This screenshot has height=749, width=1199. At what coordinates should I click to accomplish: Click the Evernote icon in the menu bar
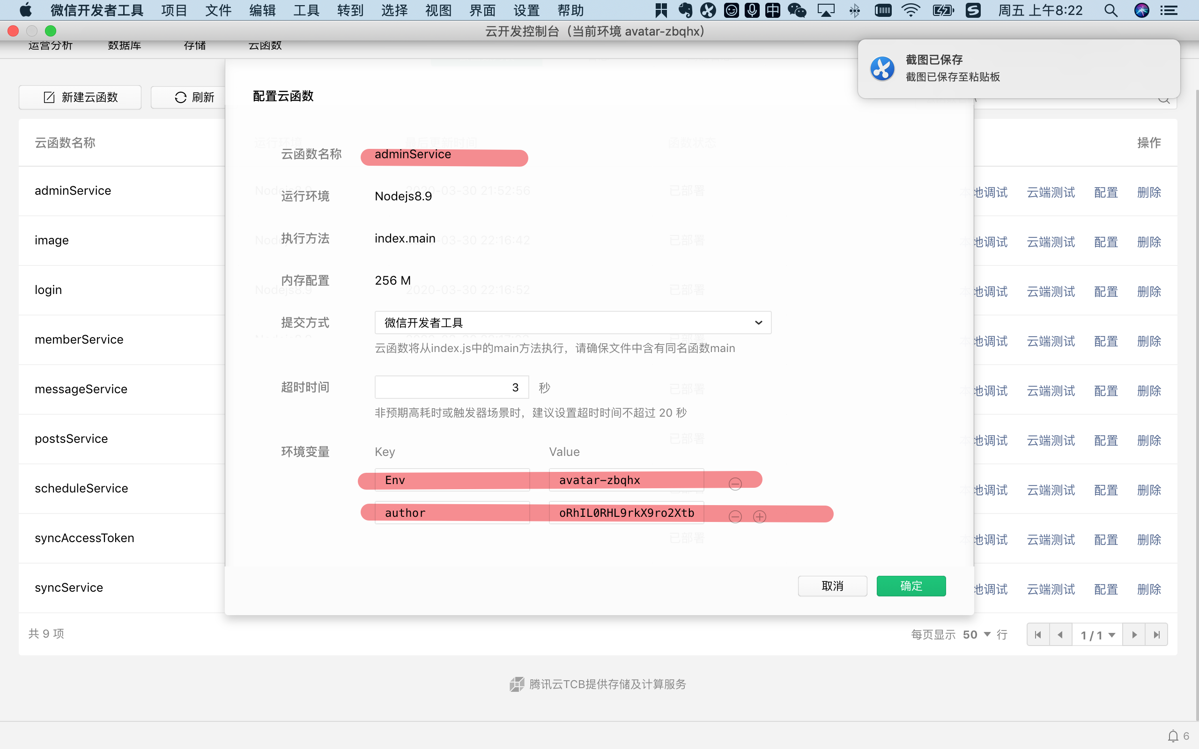coord(687,10)
